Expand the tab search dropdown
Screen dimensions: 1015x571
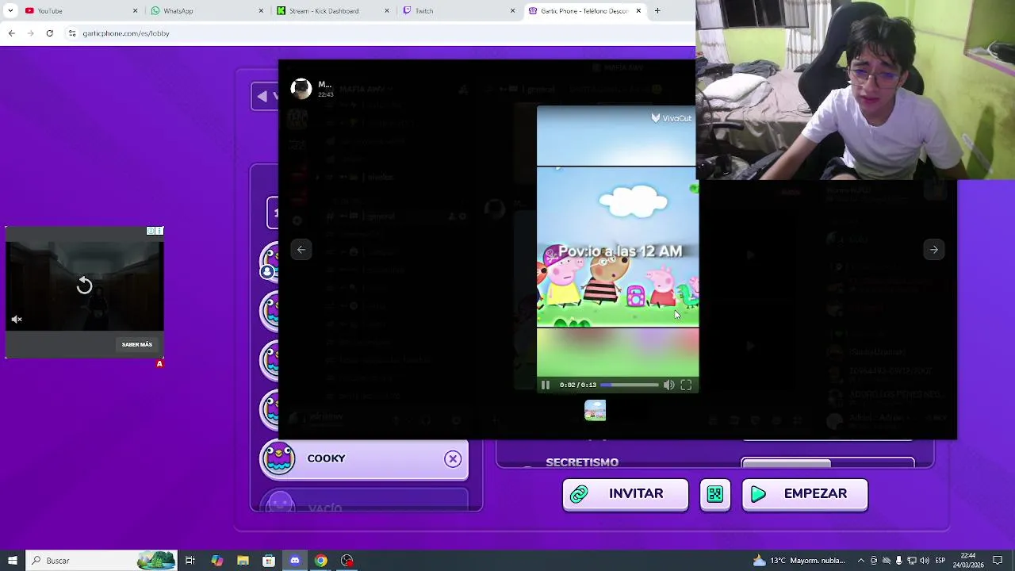pos(10,10)
